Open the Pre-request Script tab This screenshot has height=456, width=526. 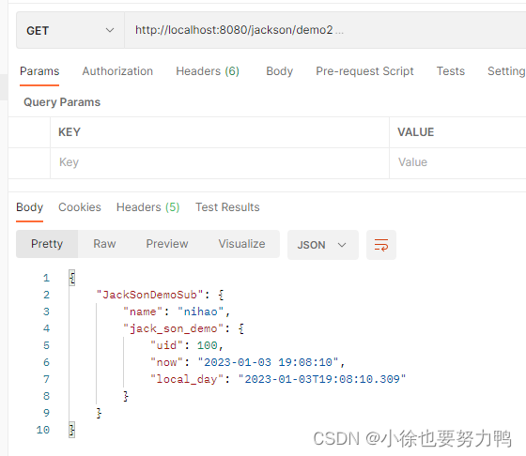click(x=364, y=71)
